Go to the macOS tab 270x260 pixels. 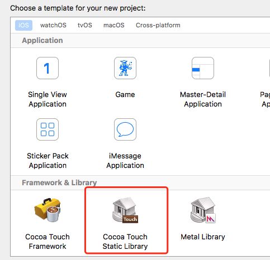click(114, 25)
